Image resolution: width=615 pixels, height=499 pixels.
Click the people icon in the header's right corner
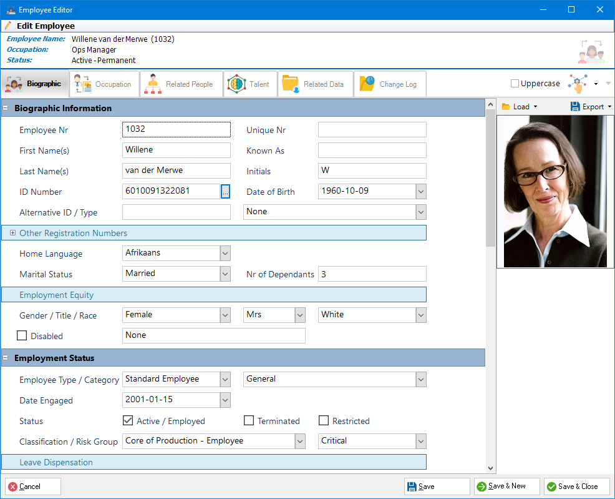click(592, 51)
